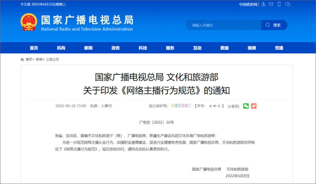
Task: Click the source text 来源：人事司
Action: coord(101,106)
